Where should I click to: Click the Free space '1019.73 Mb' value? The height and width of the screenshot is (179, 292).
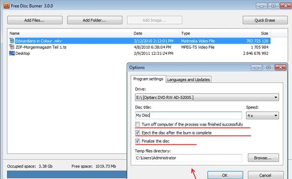106,166
